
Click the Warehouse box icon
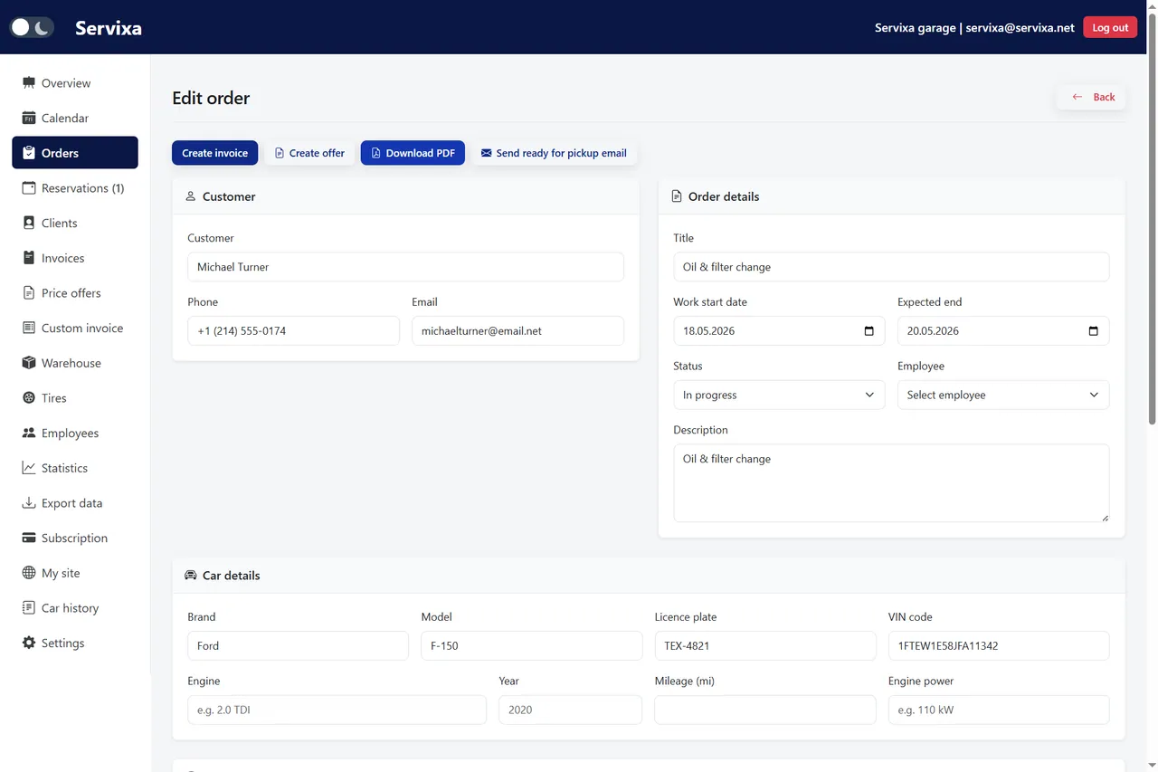tap(29, 363)
